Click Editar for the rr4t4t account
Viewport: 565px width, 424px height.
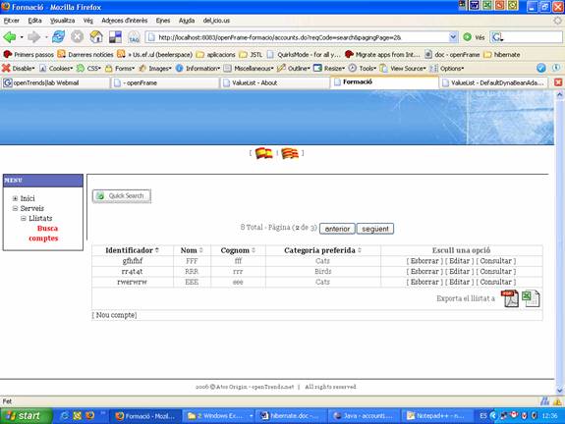click(x=460, y=272)
